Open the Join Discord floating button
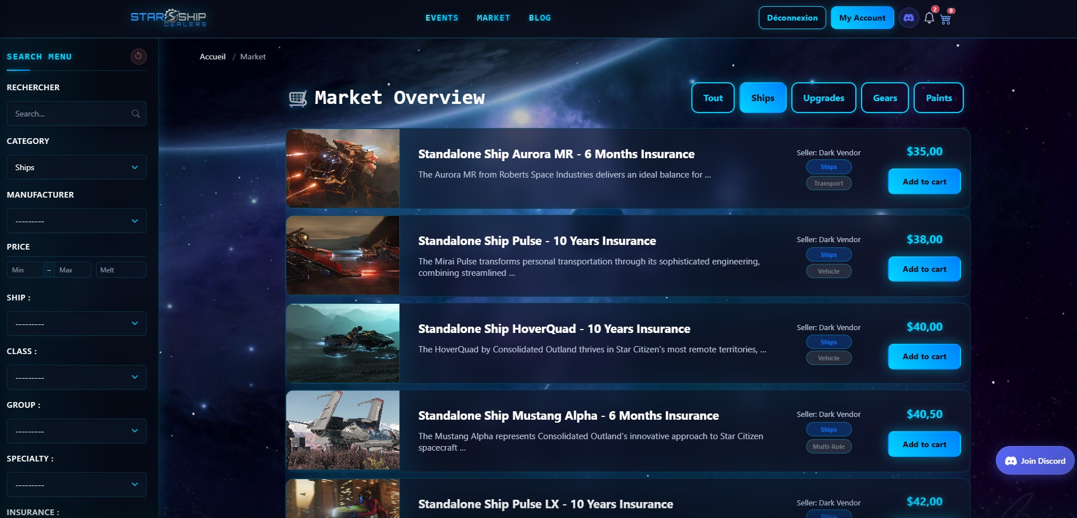 coord(1035,460)
